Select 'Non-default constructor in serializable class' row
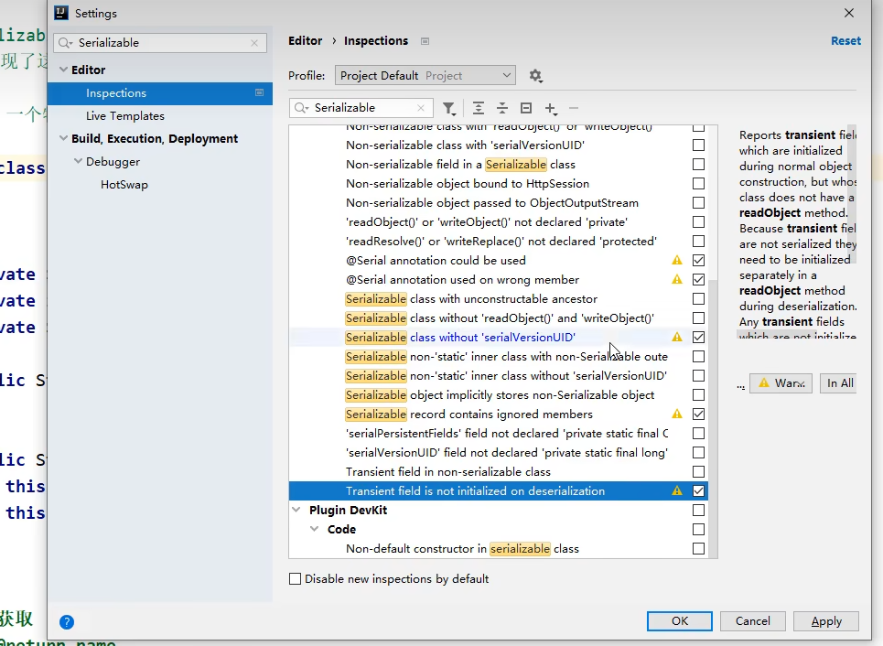Image resolution: width=883 pixels, height=646 pixels. (499, 549)
